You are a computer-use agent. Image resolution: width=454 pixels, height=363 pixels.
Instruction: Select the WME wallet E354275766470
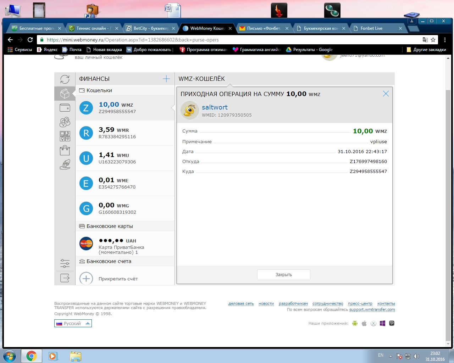(125, 183)
